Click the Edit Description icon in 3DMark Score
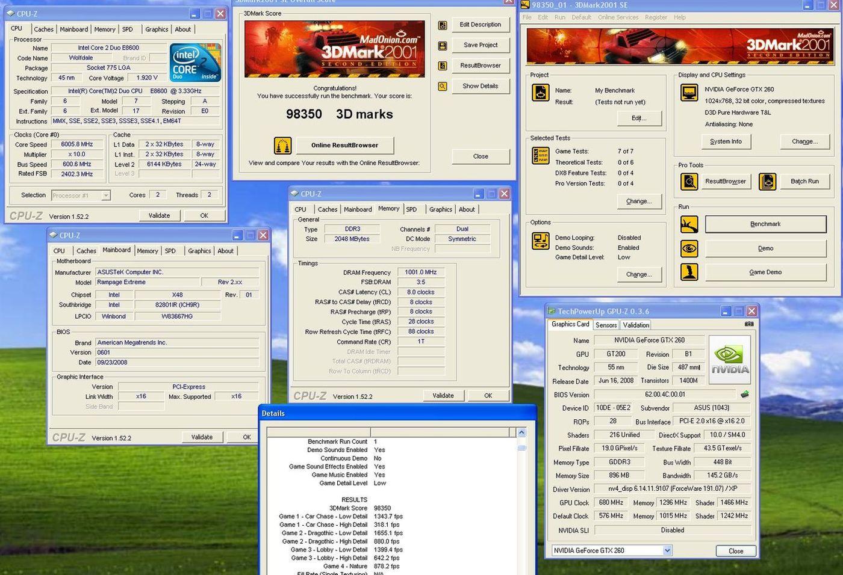The width and height of the screenshot is (843, 575). tap(443, 25)
